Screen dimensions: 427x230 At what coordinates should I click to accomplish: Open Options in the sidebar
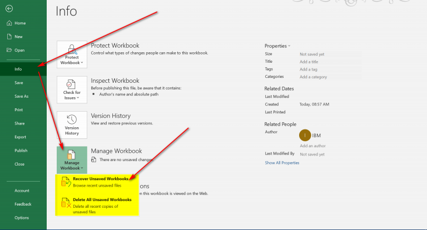coord(22,218)
